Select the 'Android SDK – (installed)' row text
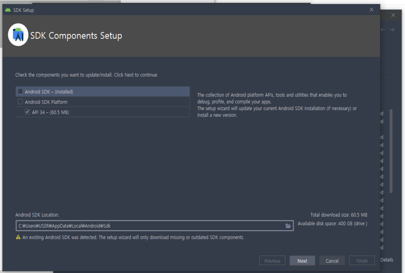 [x=49, y=92]
